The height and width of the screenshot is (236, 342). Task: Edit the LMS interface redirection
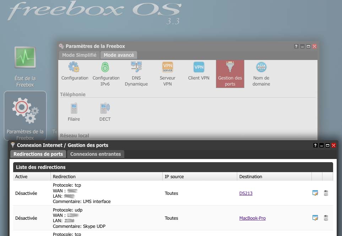click(x=315, y=193)
